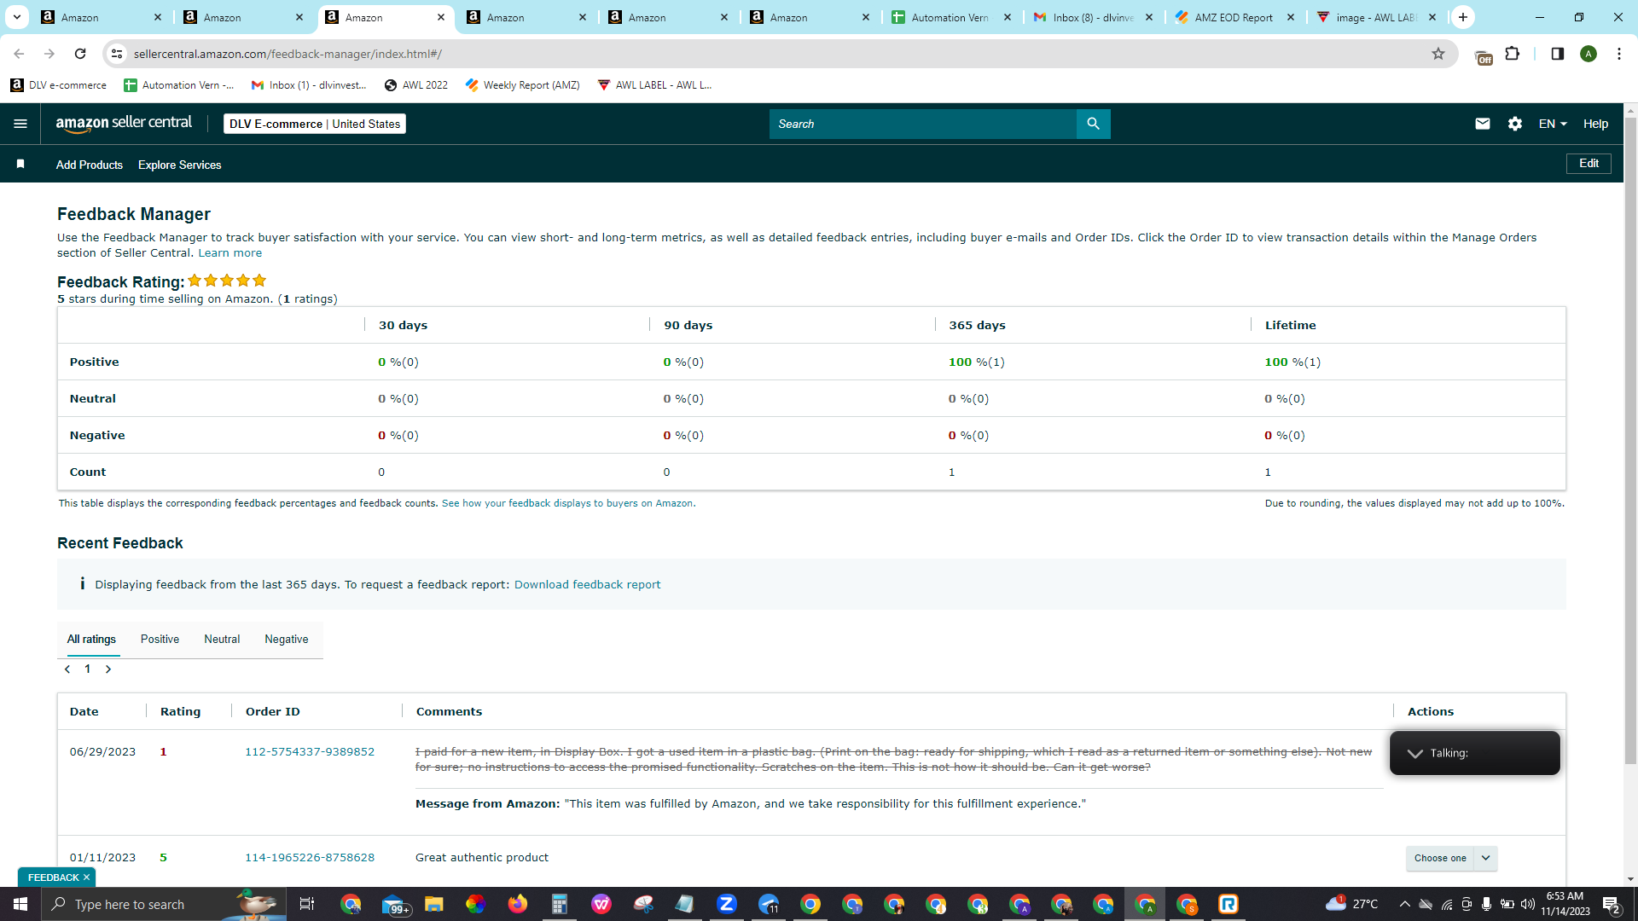Click the Add Products link

point(90,165)
